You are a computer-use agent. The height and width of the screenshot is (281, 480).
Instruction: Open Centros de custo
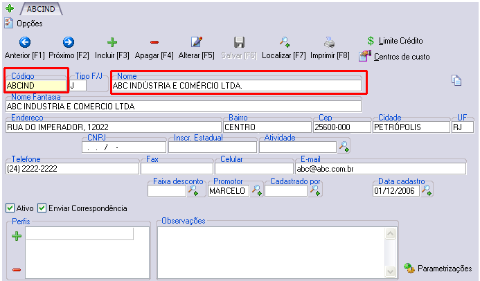(394, 57)
